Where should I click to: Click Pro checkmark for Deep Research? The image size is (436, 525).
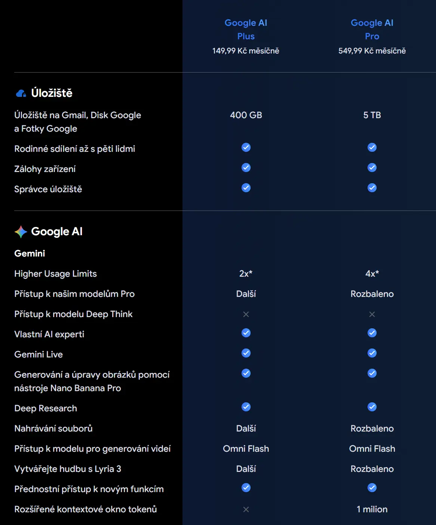[x=372, y=407]
